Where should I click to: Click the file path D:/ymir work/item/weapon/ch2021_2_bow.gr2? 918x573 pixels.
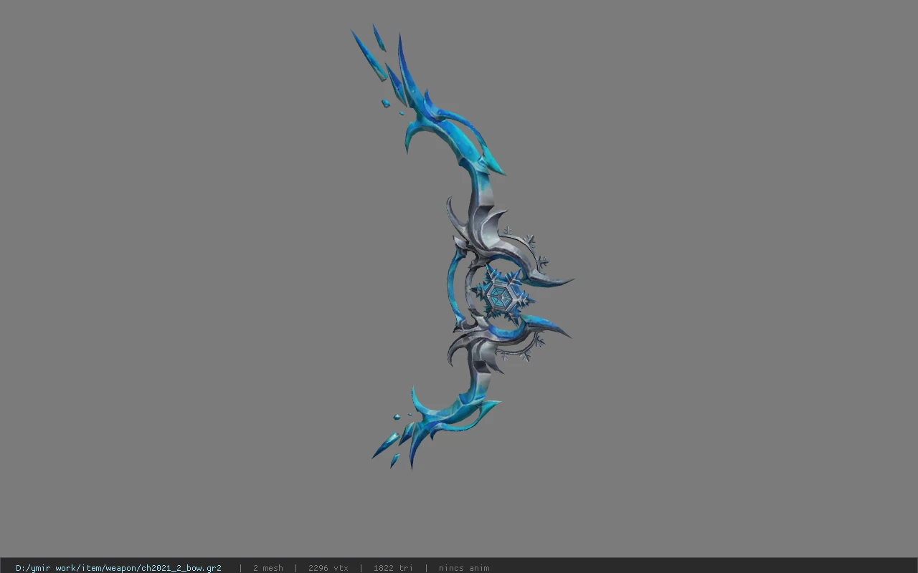(x=118, y=568)
